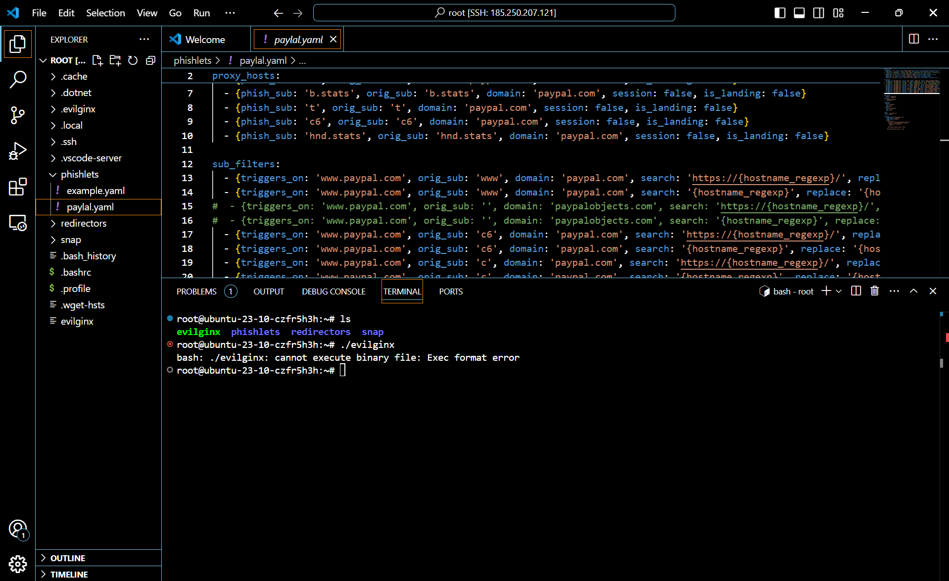Switch to the PORTS panel tab
This screenshot has width=949, height=581.
click(x=451, y=291)
